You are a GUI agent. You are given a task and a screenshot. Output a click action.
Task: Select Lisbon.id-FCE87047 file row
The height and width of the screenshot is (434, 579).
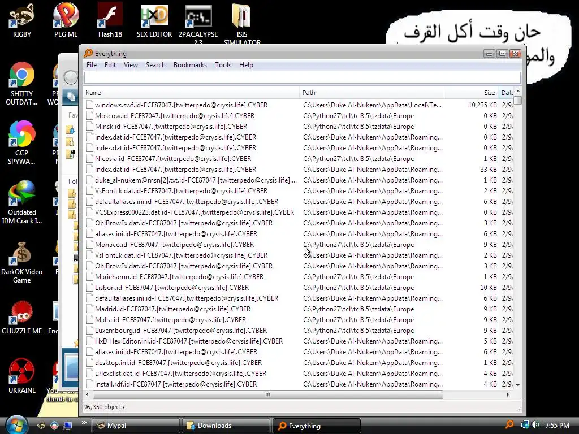[x=299, y=288]
